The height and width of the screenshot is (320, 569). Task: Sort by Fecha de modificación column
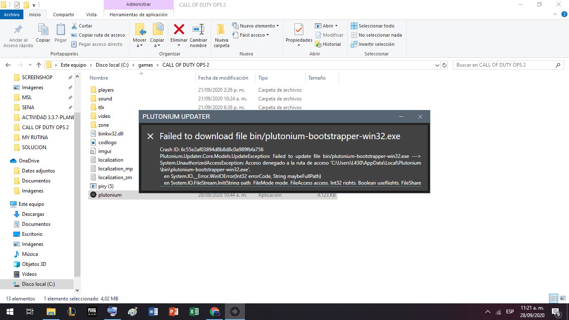point(225,78)
